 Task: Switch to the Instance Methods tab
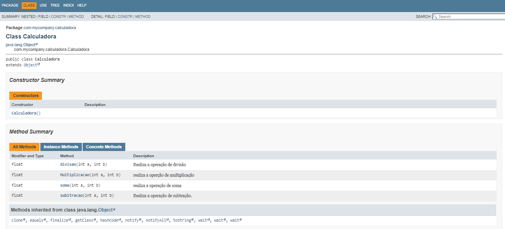[x=61, y=147]
